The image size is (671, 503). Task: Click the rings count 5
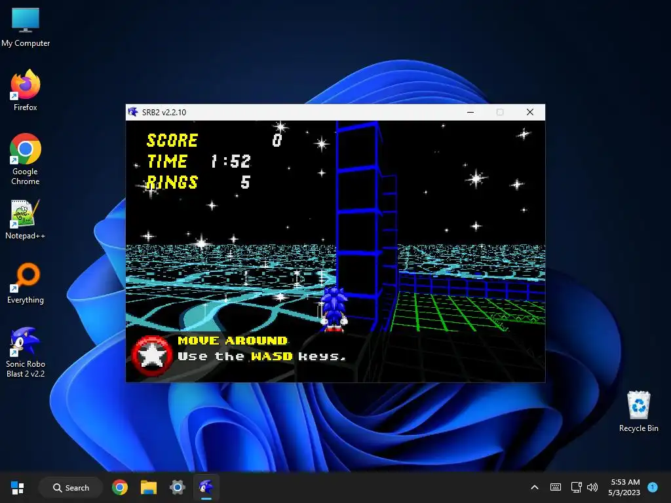click(x=245, y=182)
